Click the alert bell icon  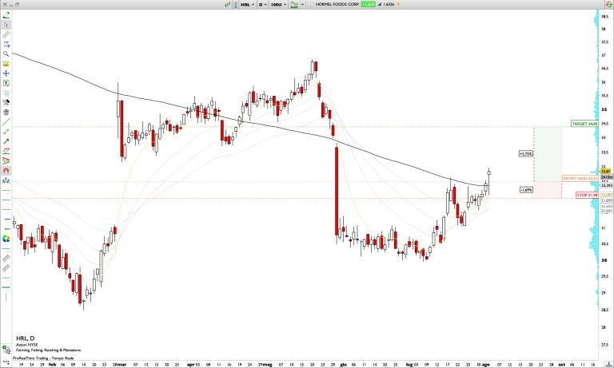point(6,63)
